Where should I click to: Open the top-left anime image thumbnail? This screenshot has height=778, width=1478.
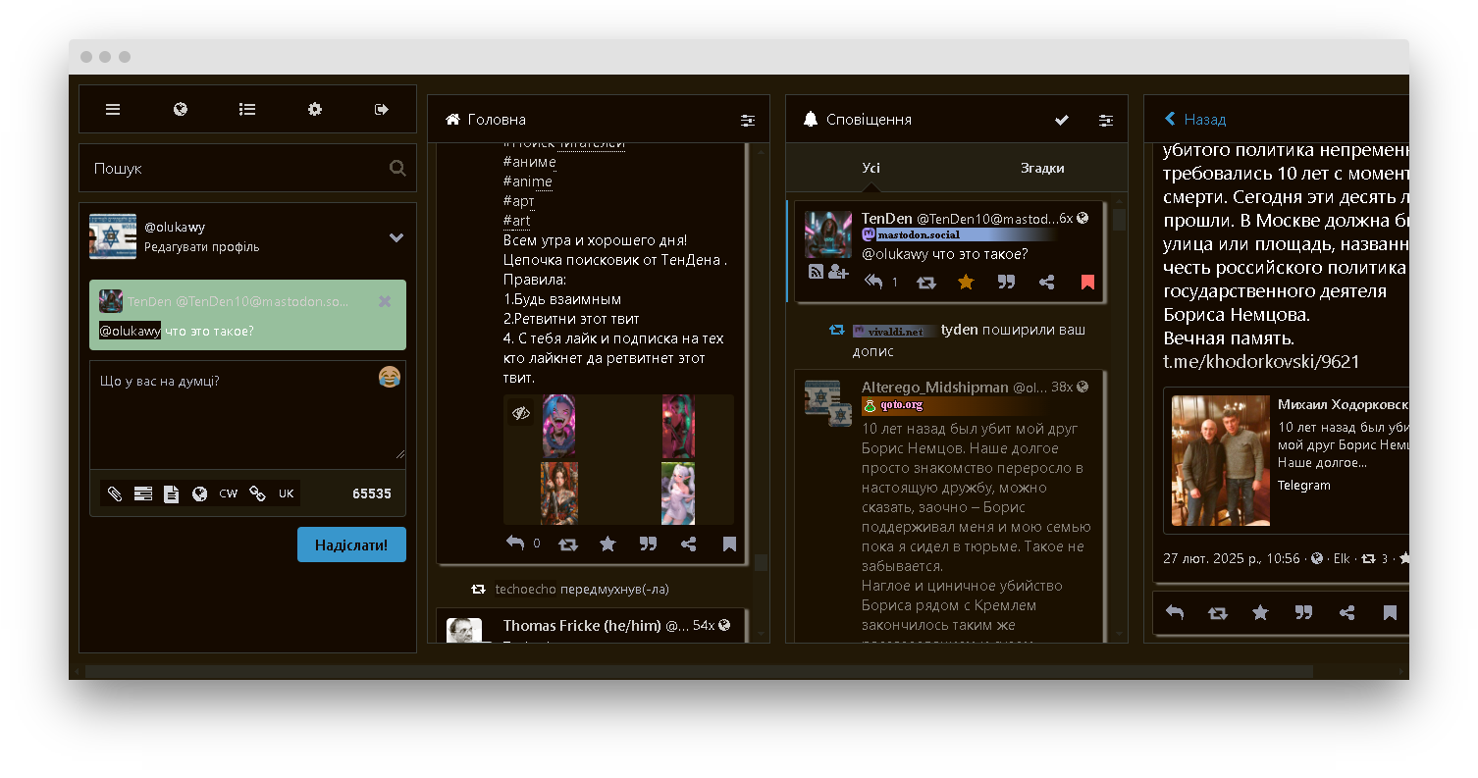559,426
